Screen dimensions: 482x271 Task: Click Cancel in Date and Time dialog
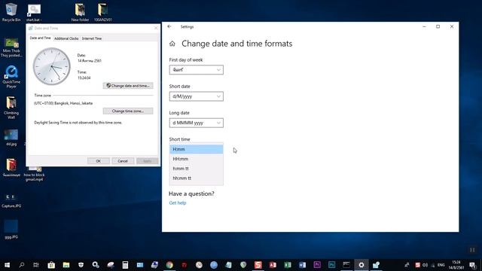[x=123, y=160]
